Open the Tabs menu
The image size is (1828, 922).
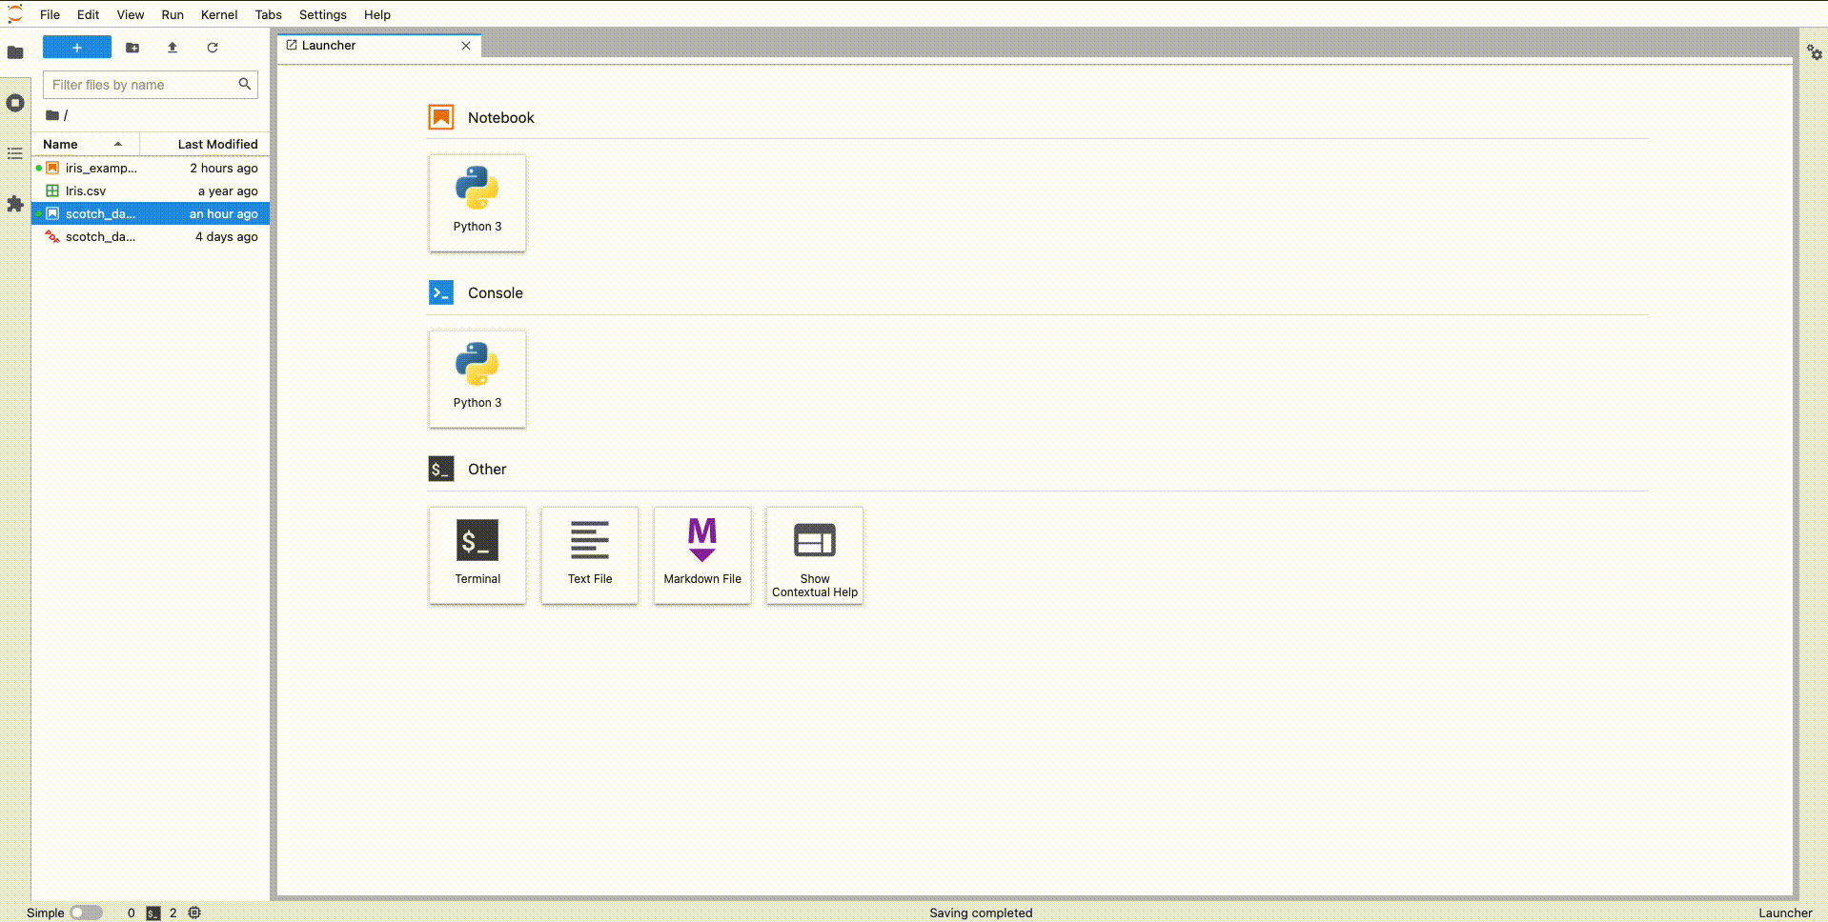tap(269, 14)
